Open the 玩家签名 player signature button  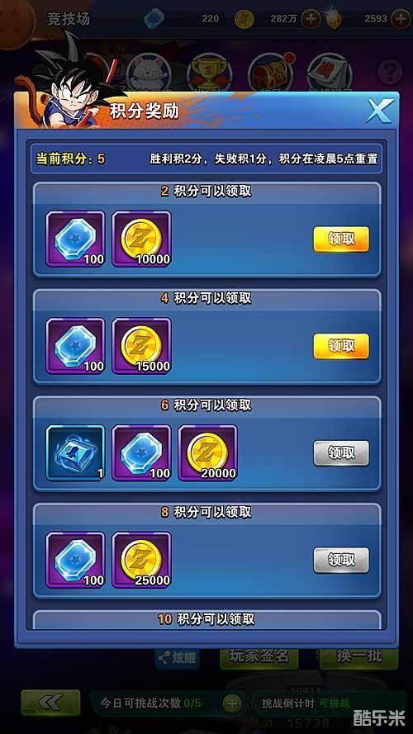pos(259,656)
